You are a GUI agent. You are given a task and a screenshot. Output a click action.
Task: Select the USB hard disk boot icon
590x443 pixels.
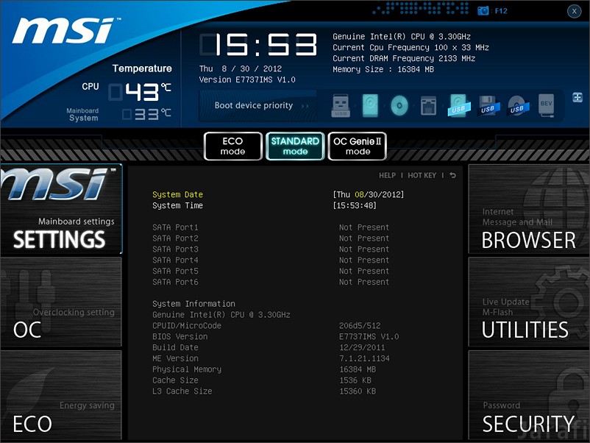coord(458,106)
